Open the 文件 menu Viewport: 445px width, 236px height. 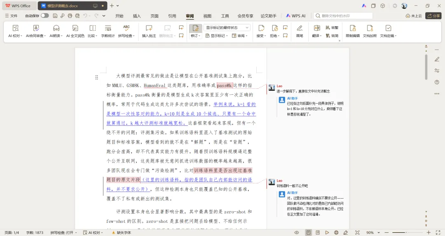(12, 16)
